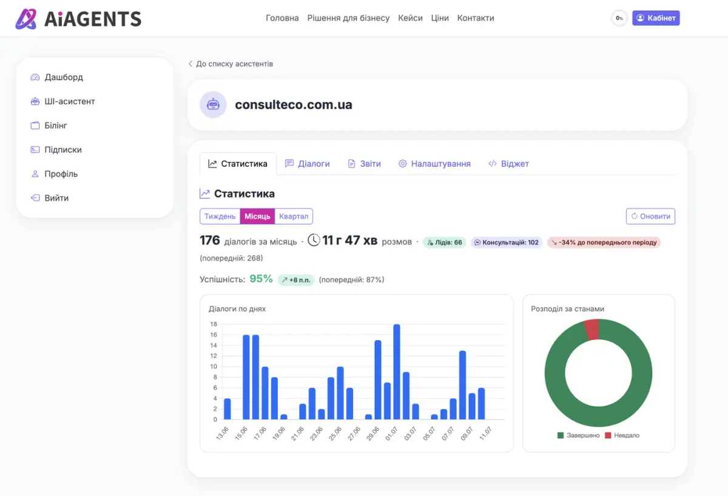Click the Білінг wallet icon
The width and height of the screenshot is (728, 496).
pyautogui.click(x=35, y=126)
